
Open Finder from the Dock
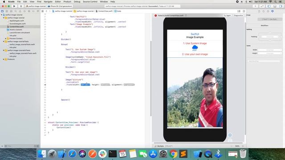[x=42, y=154]
